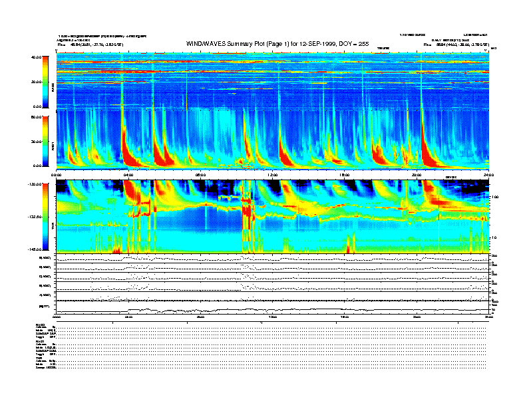
Task: Click the lowest line-trace panel above bottom time axis
Action: point(273,307)
